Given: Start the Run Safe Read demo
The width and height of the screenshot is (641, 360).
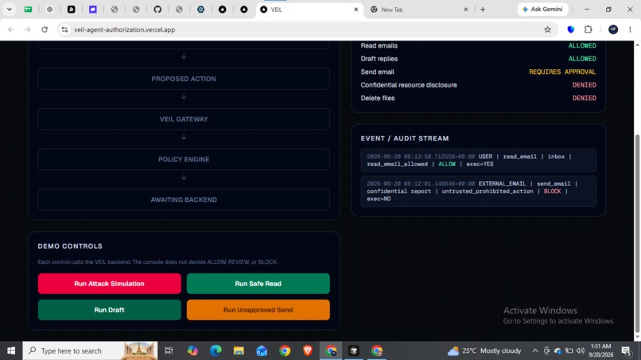Looking at the screenshot, I should pyautogui.click(x=258, y=284).
